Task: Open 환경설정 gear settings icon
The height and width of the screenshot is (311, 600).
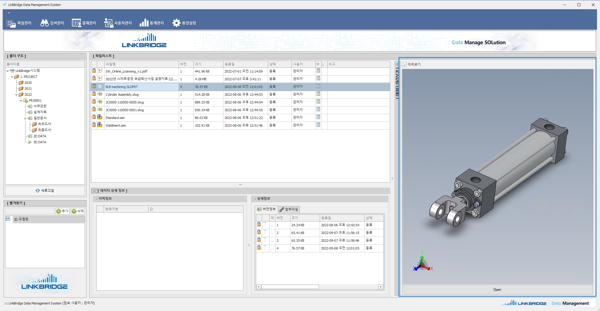Action: click(x=176, y=23)
